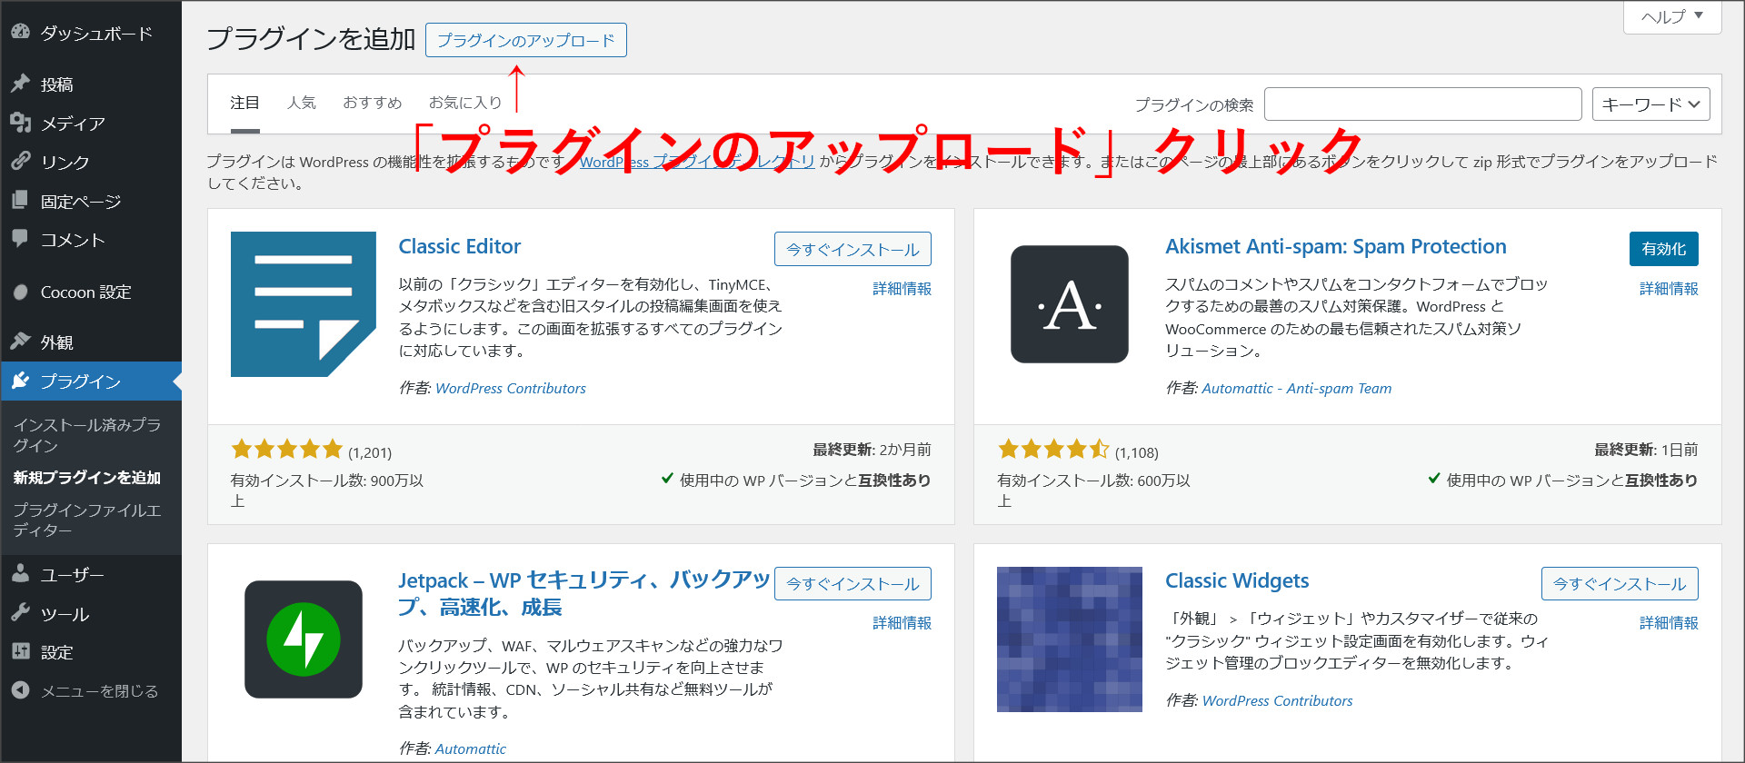Click the chain link icon beside リンク

click(20, 161)
